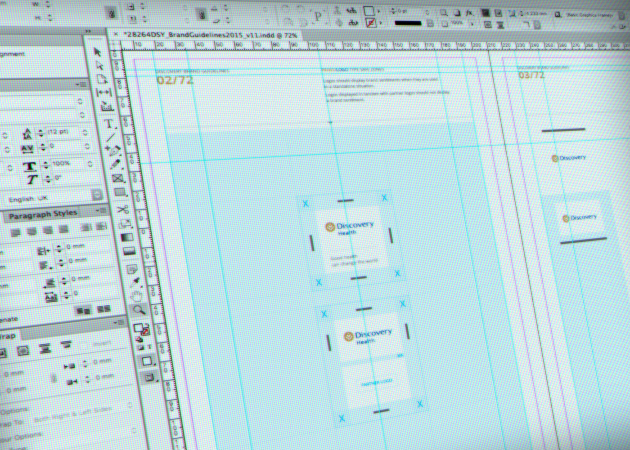The image size is (630, 450).
Task: Select the Note tool
Action: [x=132, y=269]
